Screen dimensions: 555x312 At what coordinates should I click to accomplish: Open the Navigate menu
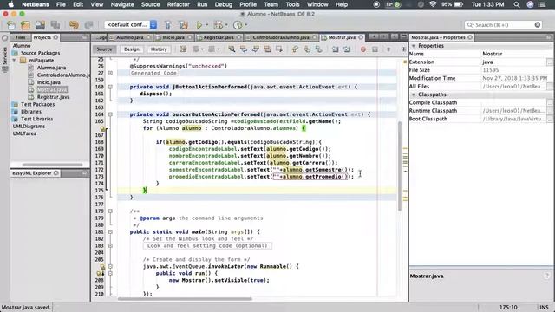point(122,4)
